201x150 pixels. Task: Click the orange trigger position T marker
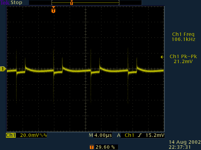53,10
